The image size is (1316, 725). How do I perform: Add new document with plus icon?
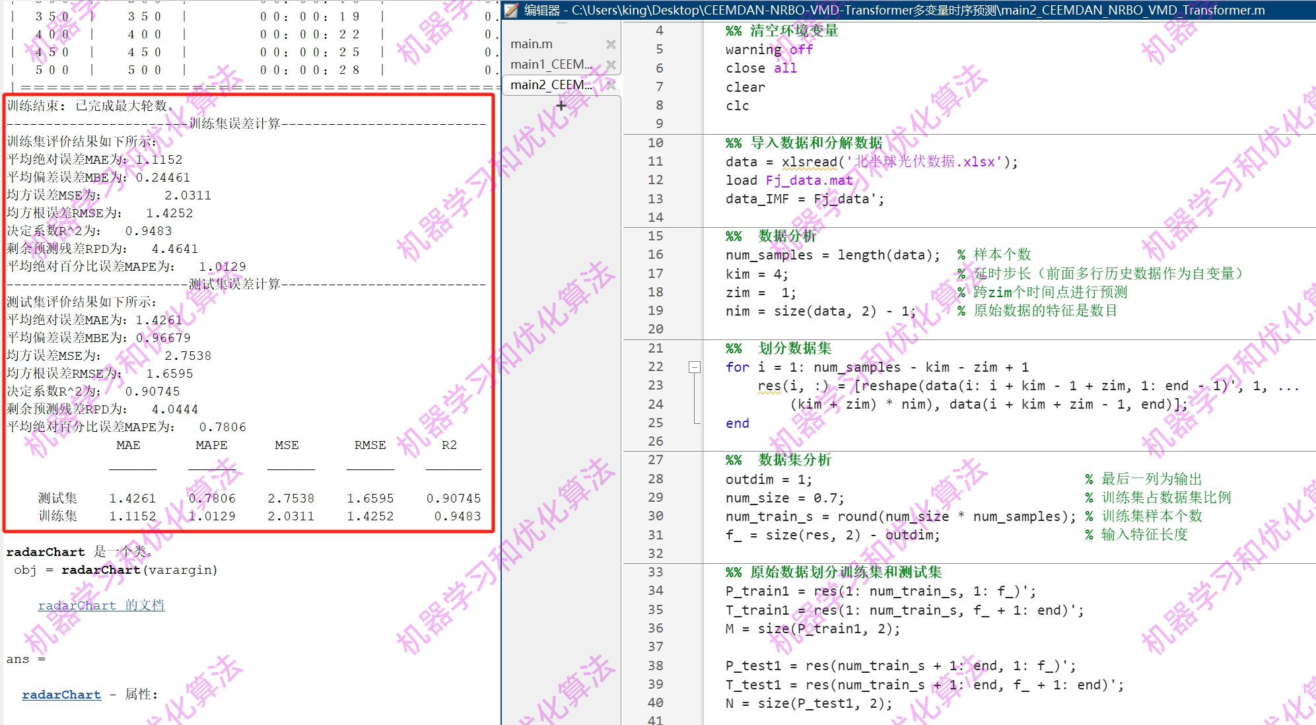coord(561,106)
